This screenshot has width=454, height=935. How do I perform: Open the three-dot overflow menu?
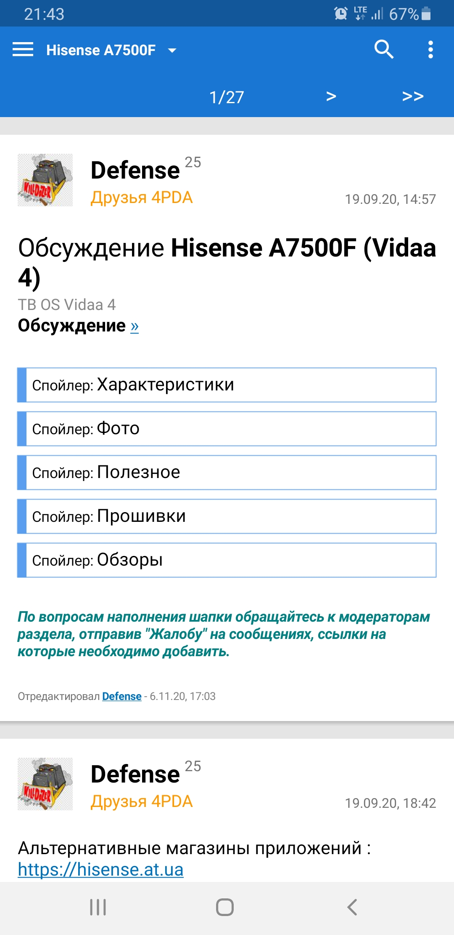[430, 50]
